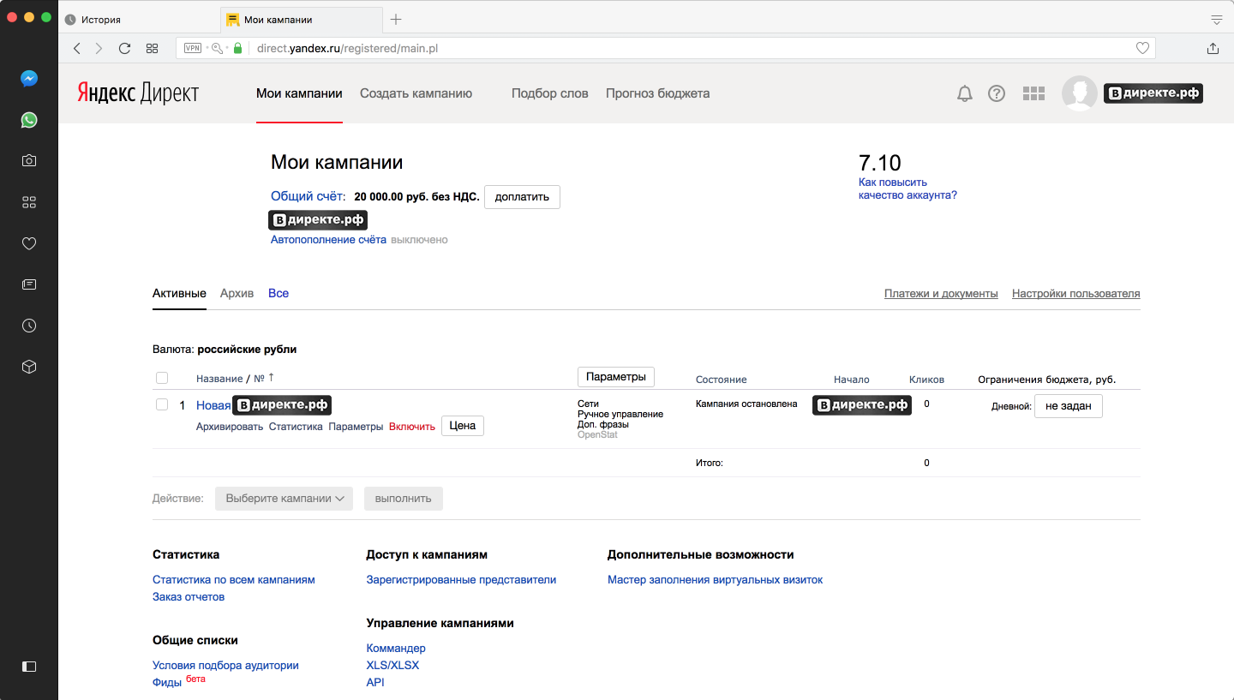1234x700 pixels.
Task: Open Настройки пользователя link
Action: 1075,294
